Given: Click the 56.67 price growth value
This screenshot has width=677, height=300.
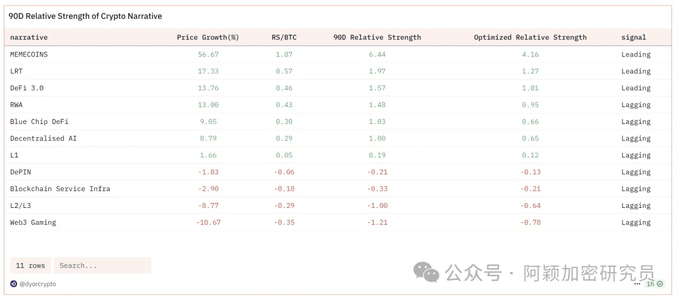Looking at the screenshot, I should click(x=208, y=54).
